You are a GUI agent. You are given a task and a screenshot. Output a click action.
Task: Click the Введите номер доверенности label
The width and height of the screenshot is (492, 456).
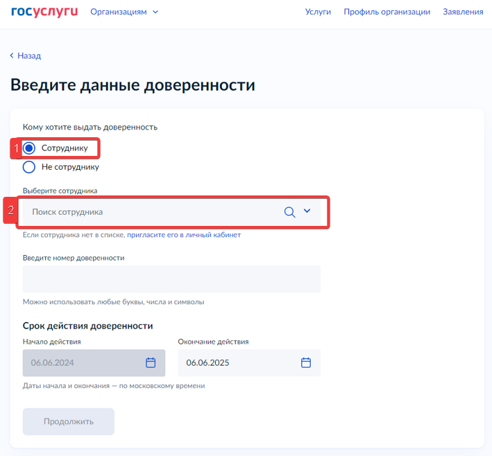(x=74, y=258)
